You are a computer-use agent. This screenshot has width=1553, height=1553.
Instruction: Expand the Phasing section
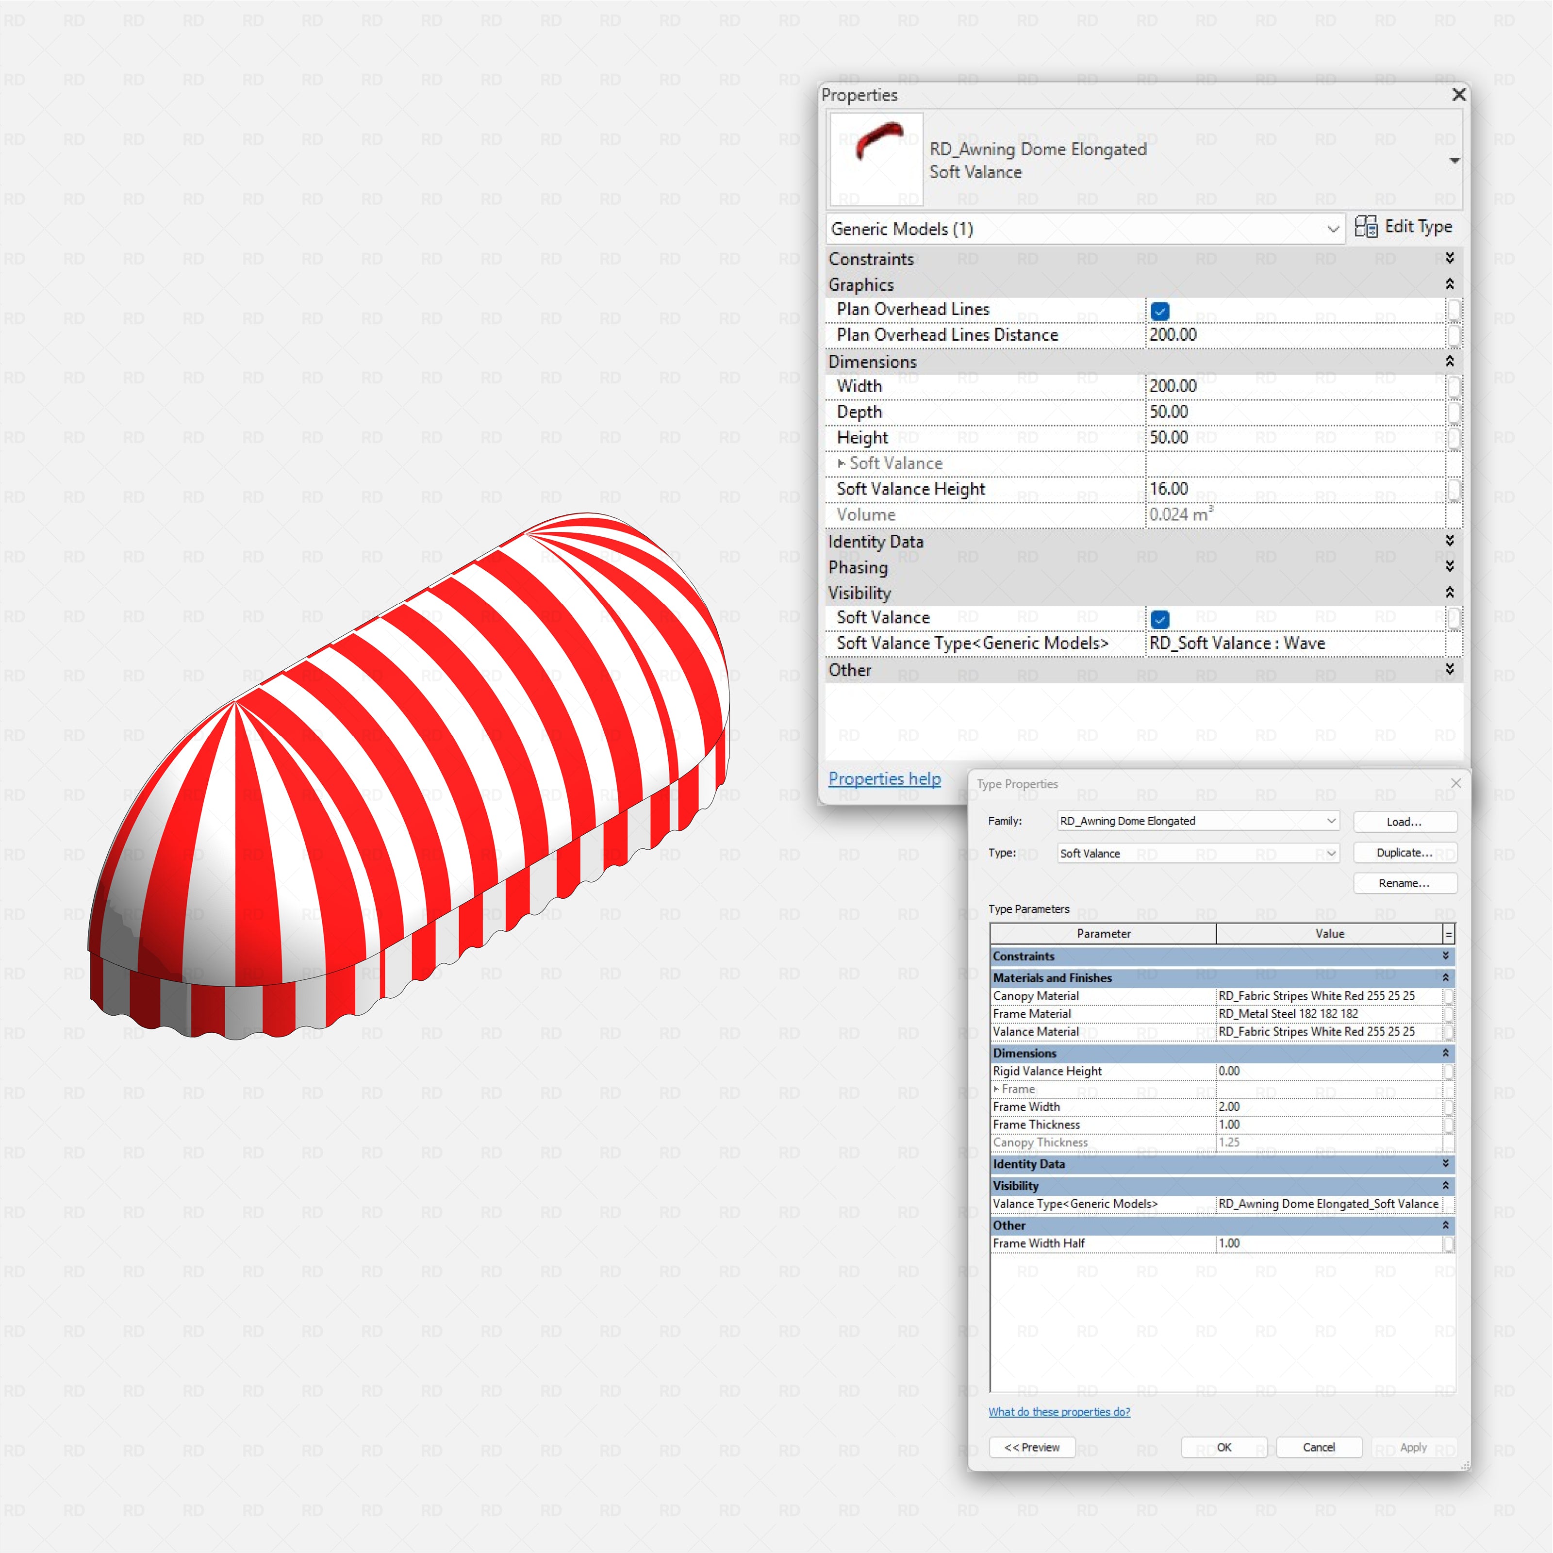1449,567
